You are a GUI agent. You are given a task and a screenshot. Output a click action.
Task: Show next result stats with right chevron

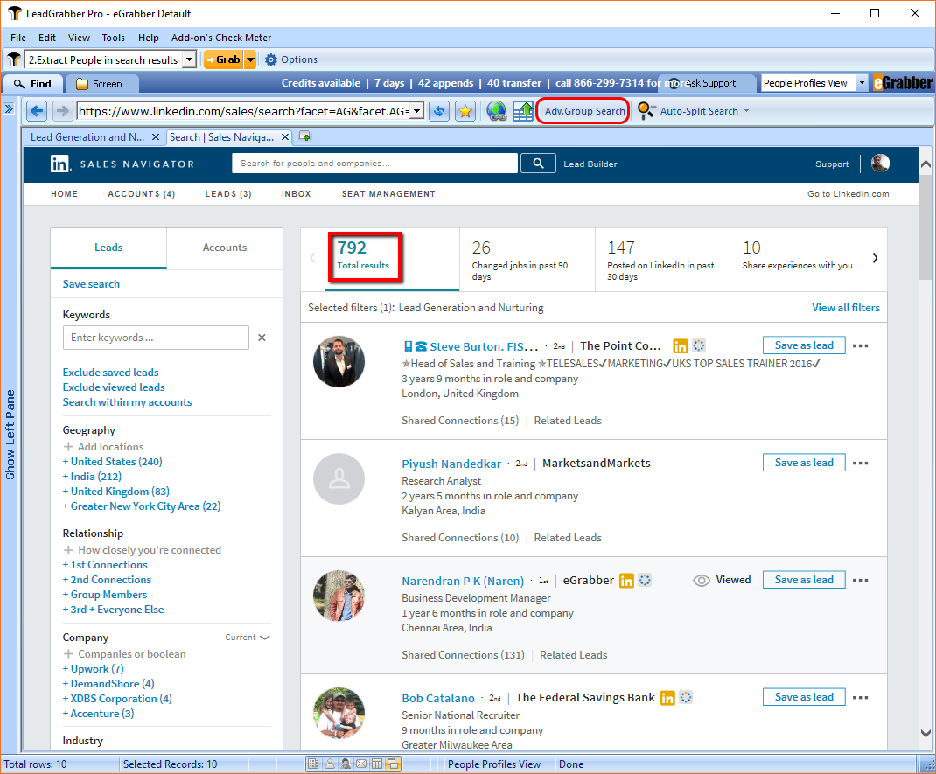[875, 258]
